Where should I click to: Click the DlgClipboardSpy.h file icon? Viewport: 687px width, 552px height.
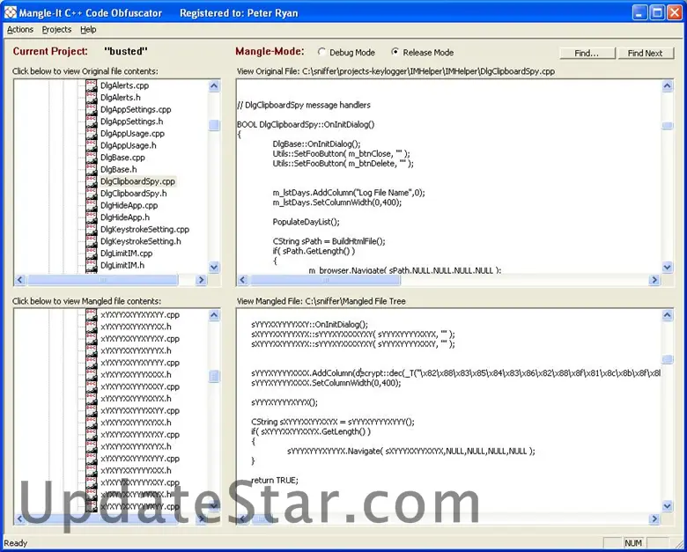pos(91,193)
